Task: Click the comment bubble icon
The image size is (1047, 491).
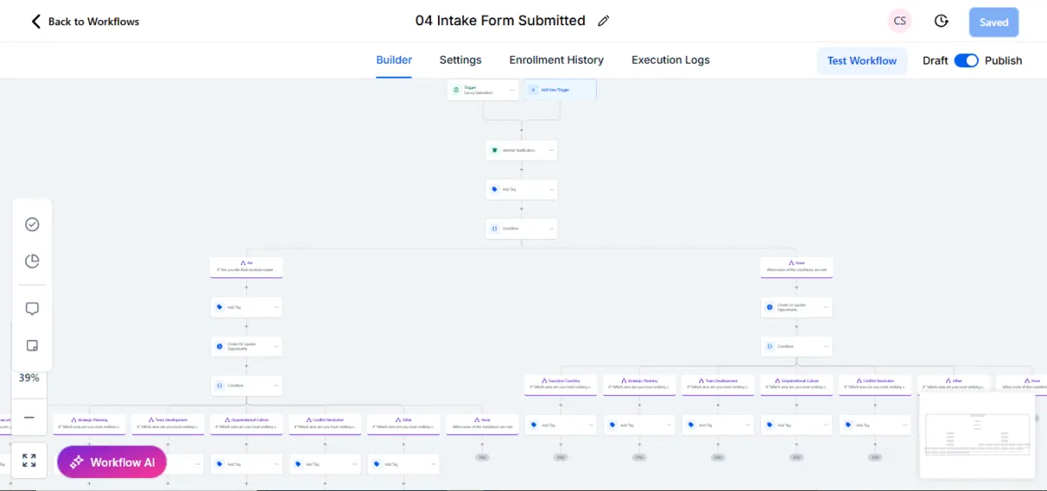Action: click(32, 309)
